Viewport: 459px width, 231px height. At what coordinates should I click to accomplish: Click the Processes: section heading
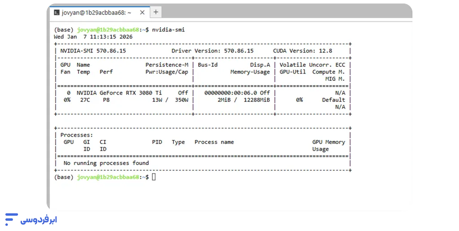click(x=77, y=135)
